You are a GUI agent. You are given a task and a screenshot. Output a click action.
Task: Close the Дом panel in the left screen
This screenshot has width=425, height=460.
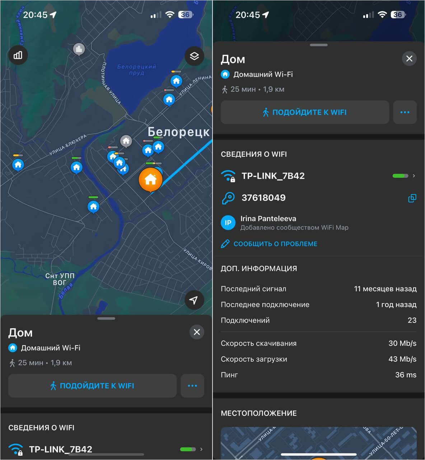coord(197,332)
